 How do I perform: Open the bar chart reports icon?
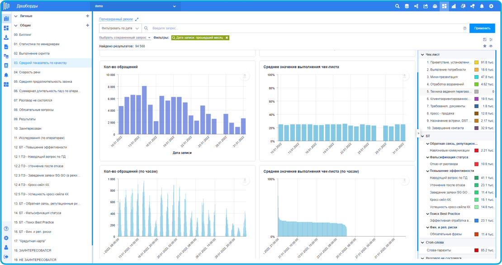(454, 6)
